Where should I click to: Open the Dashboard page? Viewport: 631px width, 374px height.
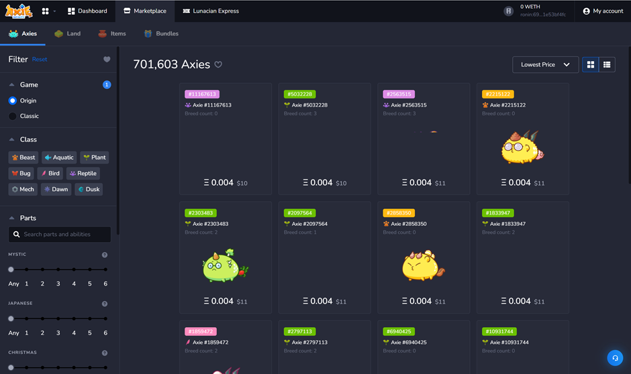pos(87,11)
